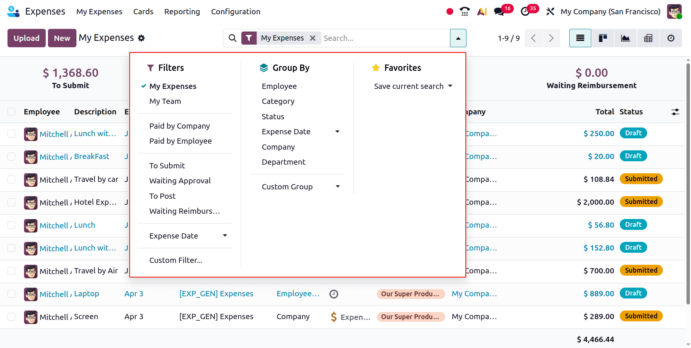The width and height of the screenshot is (691, 348).
Task: Expand Save current search
Action: [413, 86]
